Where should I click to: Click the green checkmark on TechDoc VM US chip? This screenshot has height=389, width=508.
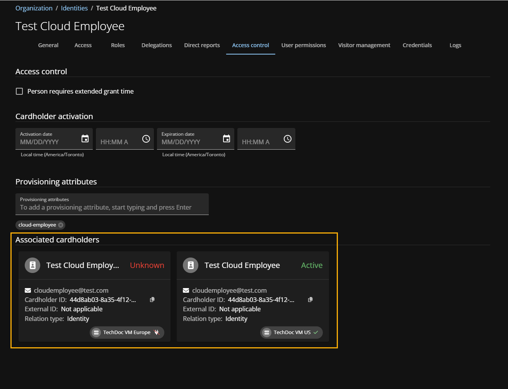coord(316,332)
